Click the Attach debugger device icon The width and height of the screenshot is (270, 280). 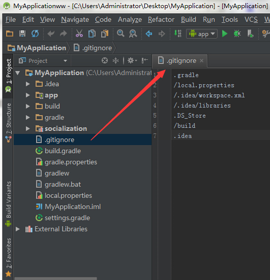click(250, 33)
